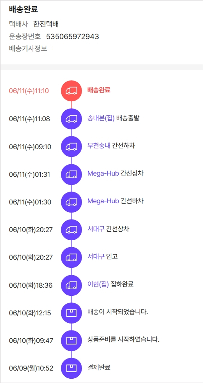Click the red 배송완료 status text
Image resolution: width=203 pixels, height=383 pixels.
click(x=99, y=90)
